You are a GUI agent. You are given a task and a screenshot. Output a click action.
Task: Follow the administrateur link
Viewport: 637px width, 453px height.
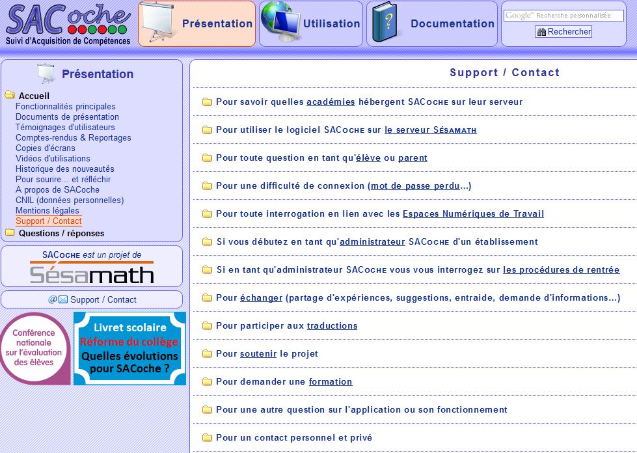click(x=372, y=242)
